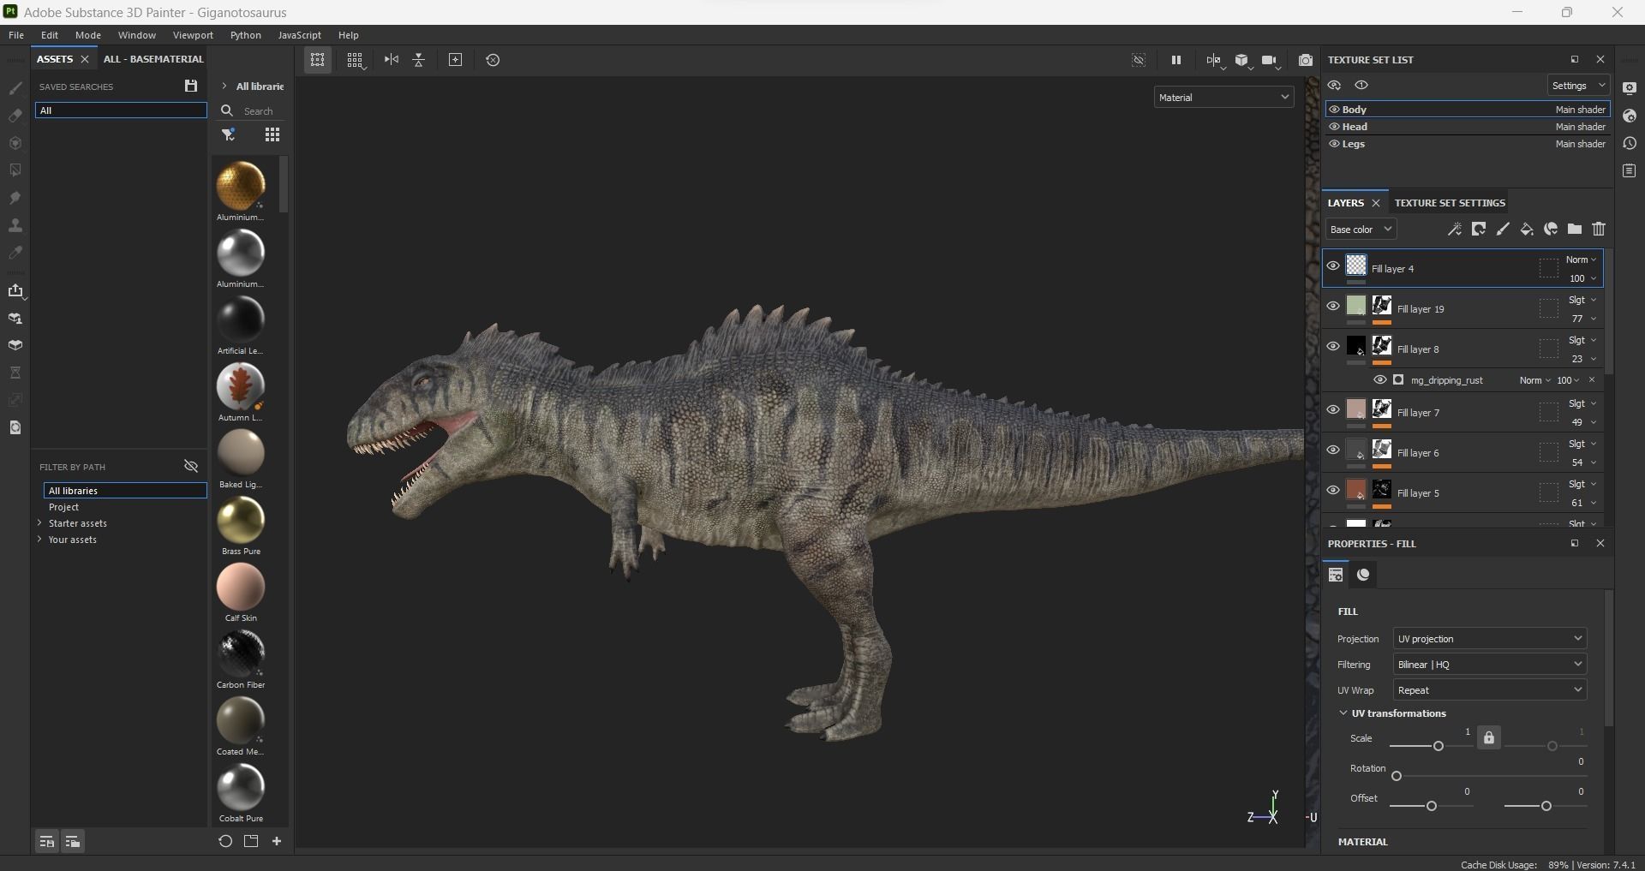1645x871 pixels.
Task: Select the Paint brush tool
Action: pos(15,88)
